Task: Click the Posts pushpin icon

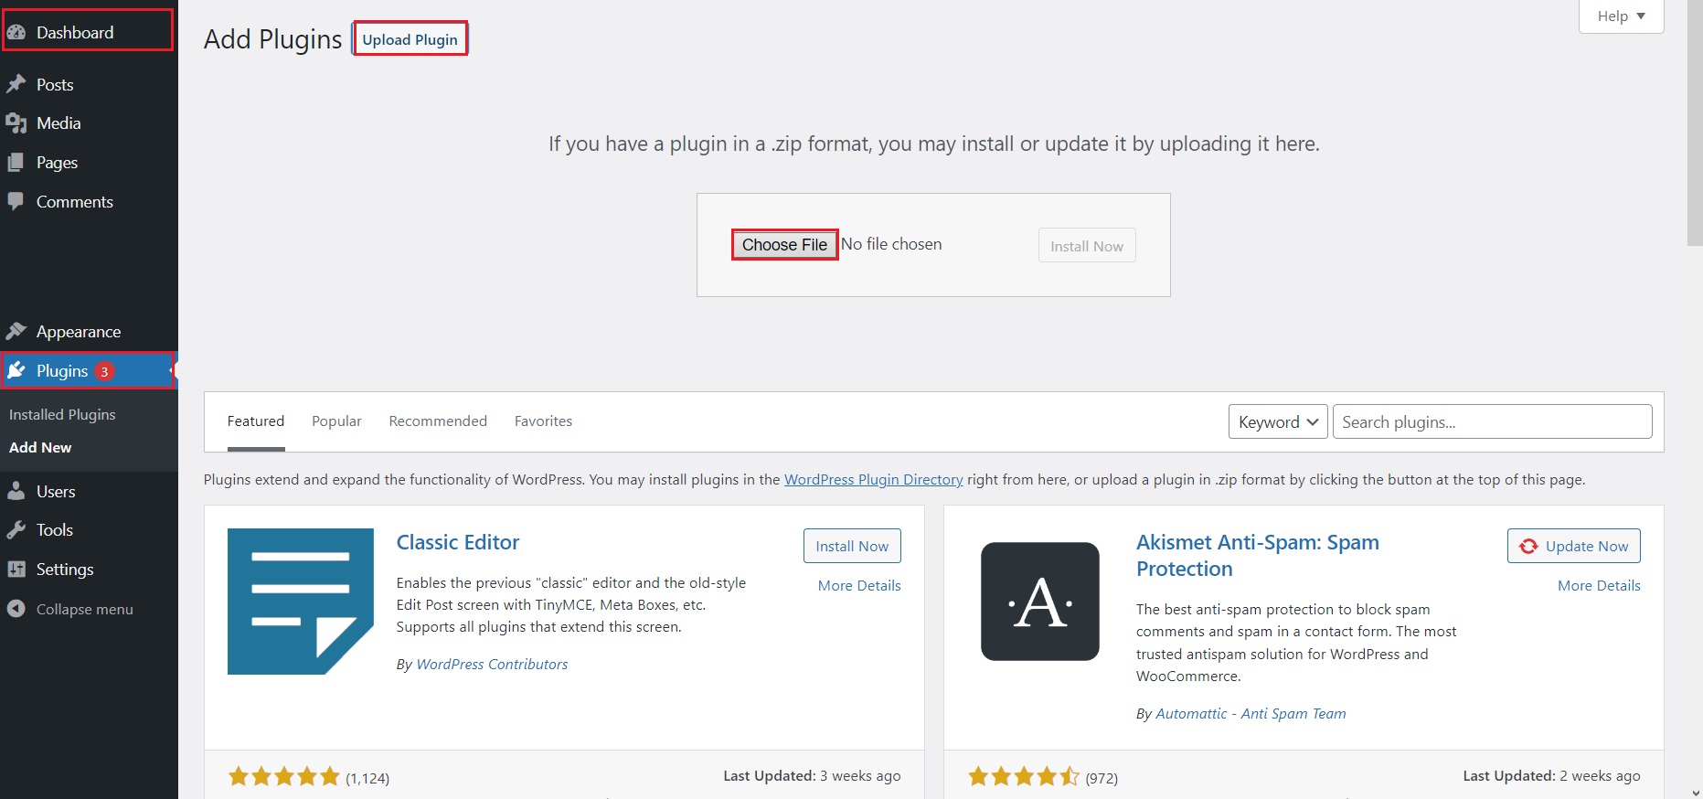Action: [x=16, y=84]
